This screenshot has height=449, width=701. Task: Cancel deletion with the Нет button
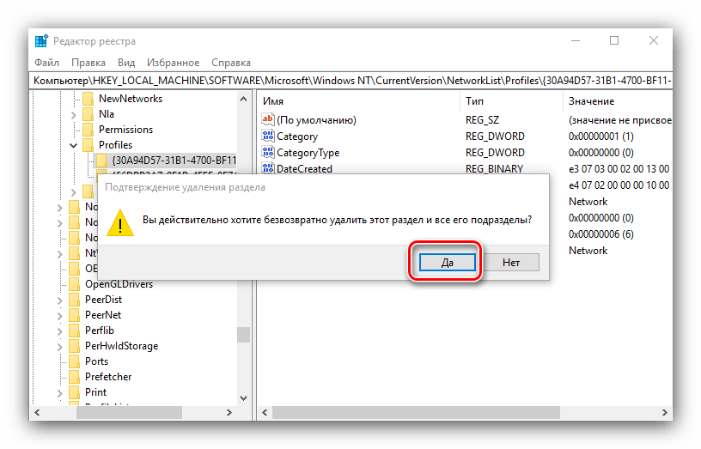(510, 262)
